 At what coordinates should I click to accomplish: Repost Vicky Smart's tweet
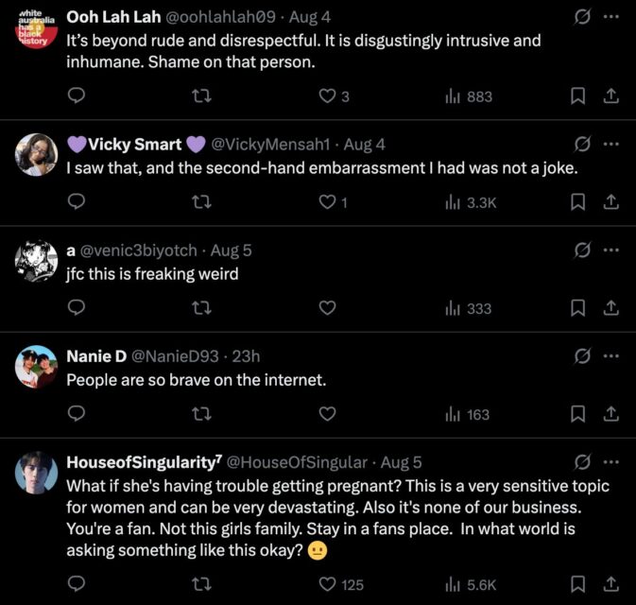pos(201,202)
